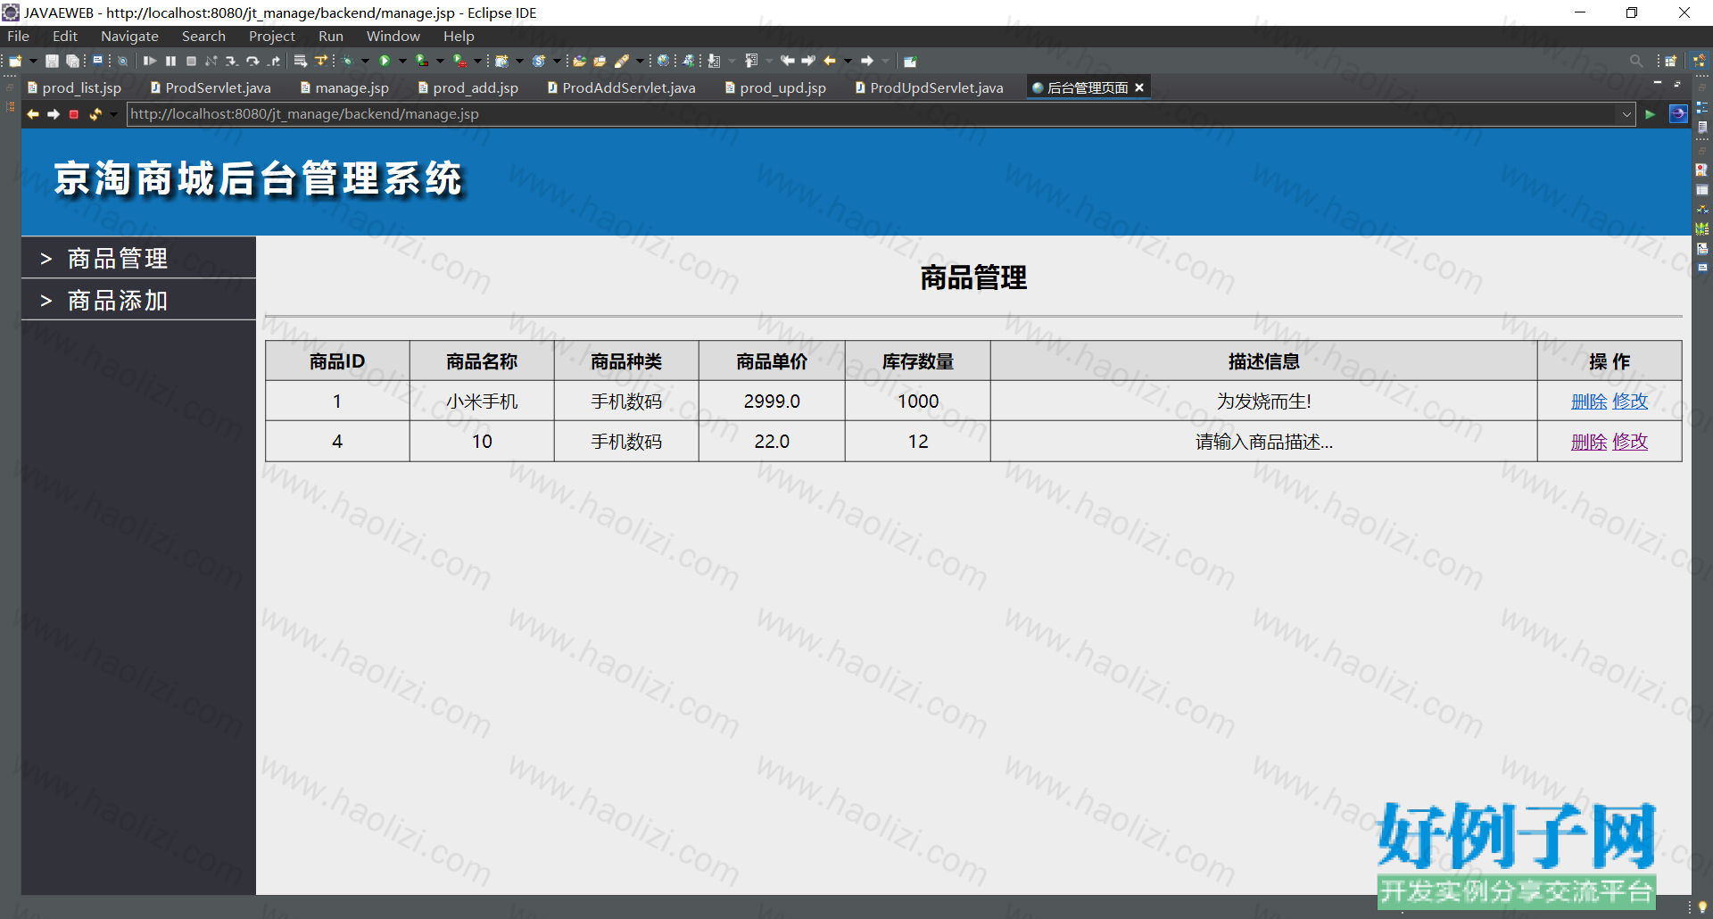Image resolution: width=1713 pixels, height=919 pixels.
Task: Open the Search toolbar dropdown arrow
Action: (640, 61)
